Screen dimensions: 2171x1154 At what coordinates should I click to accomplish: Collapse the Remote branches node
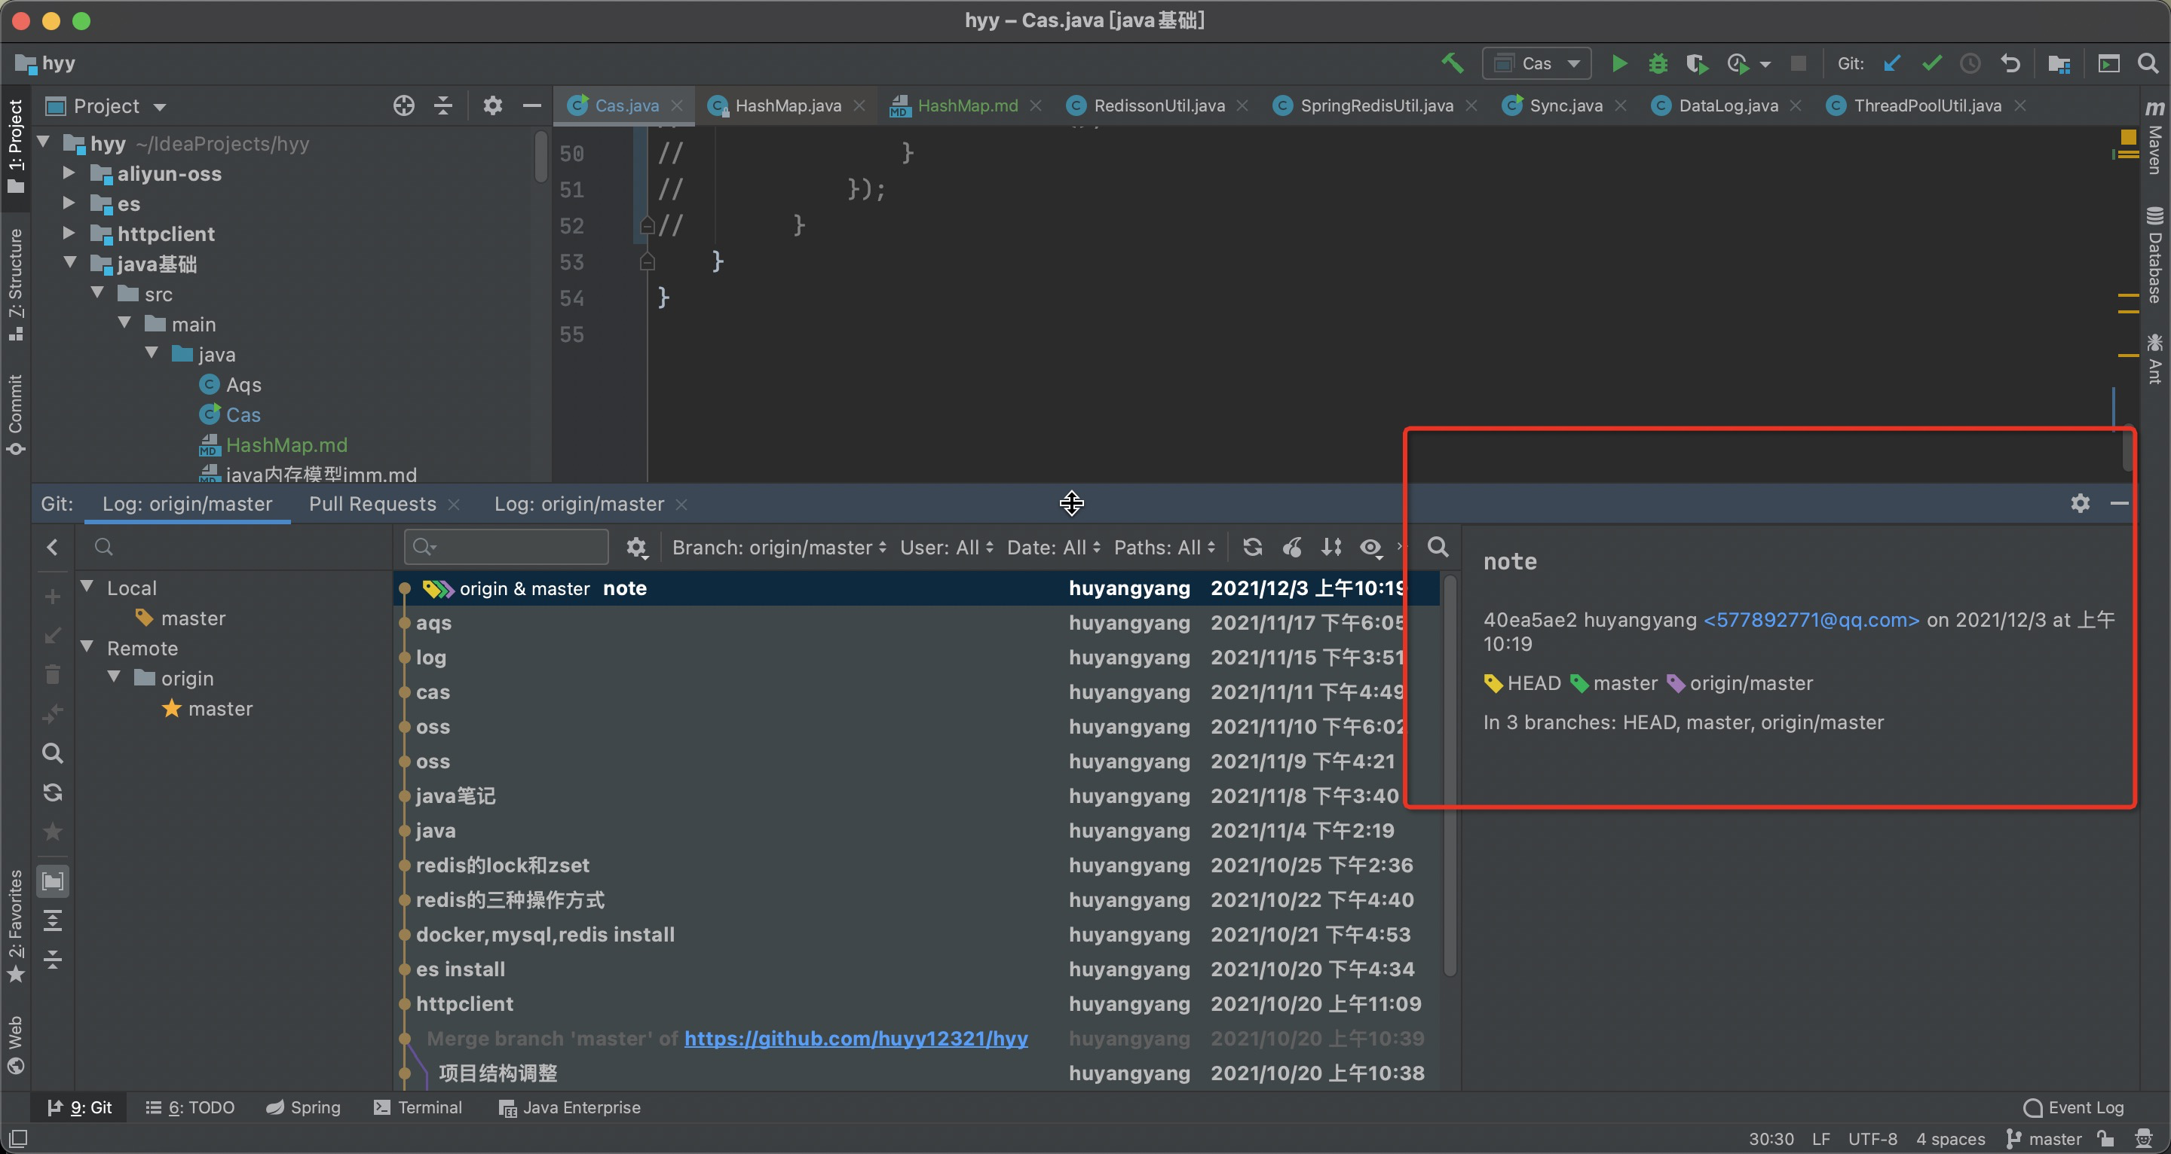click(x=87, y=648)
